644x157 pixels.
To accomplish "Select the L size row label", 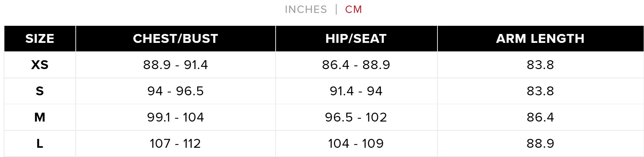I will (40, 143).
